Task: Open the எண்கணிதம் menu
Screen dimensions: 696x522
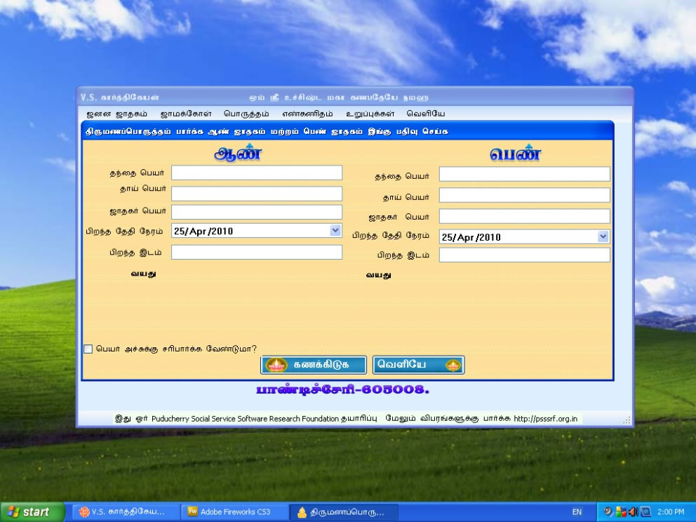Action: [307, 114]
